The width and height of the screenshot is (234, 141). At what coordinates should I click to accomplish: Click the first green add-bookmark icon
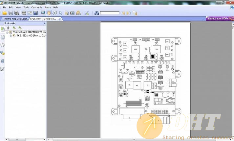tap(14, 28)
